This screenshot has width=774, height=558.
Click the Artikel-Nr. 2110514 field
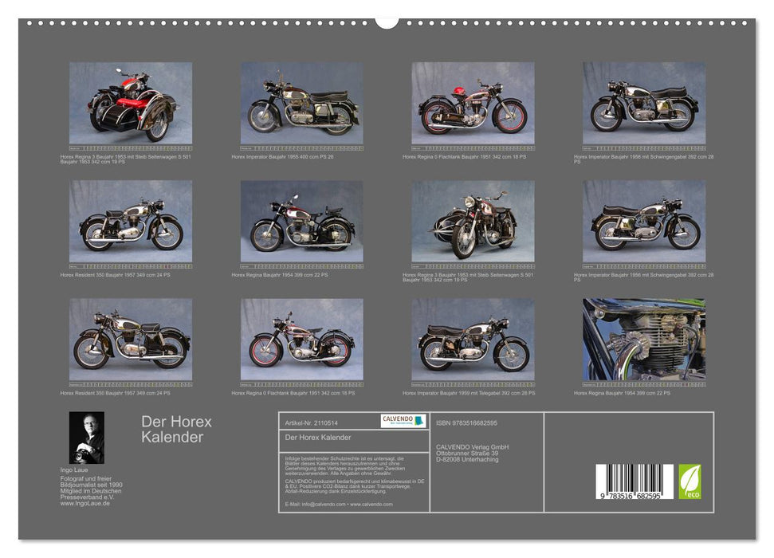tap(312, 423)
